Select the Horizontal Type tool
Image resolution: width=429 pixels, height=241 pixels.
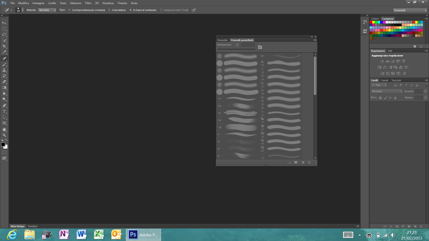[x=4, y=111]
